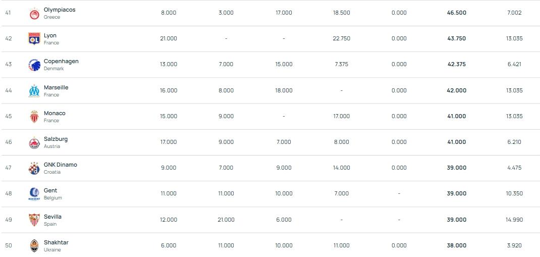540x257 pixels.
Task: Click the Sevilla club crest icon
Action: coord(34,220)
